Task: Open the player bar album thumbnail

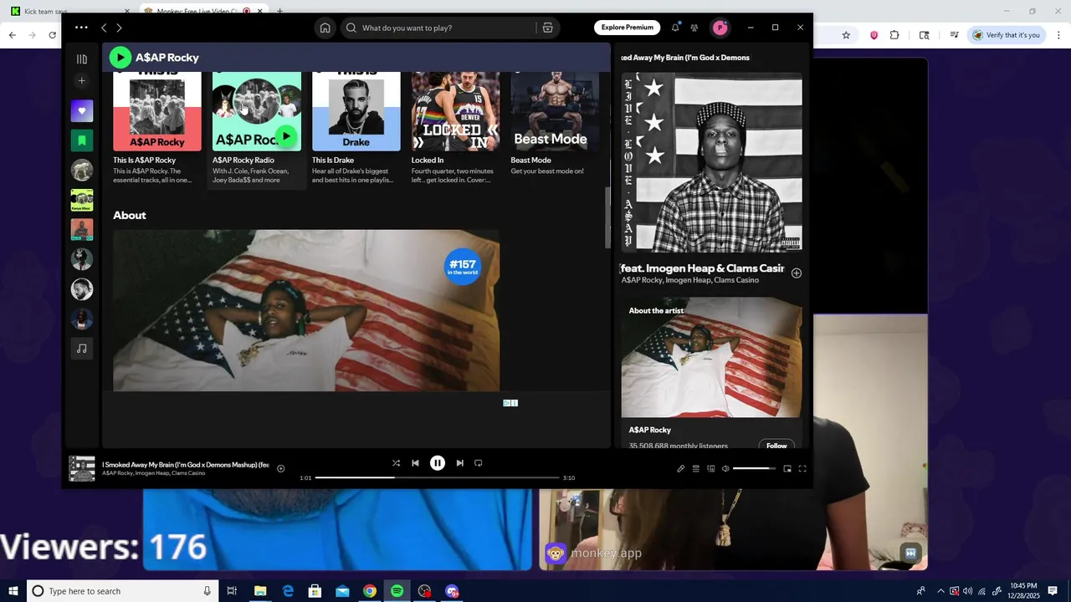Action: 81,468
